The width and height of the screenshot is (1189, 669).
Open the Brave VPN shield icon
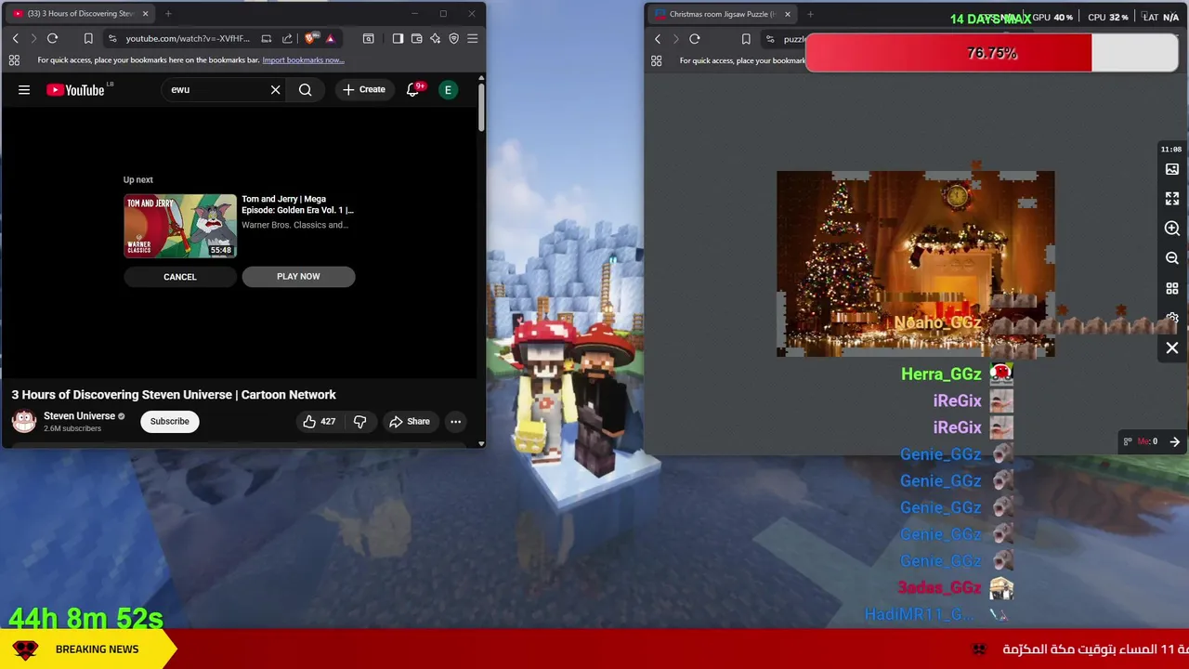pos(453,38)
